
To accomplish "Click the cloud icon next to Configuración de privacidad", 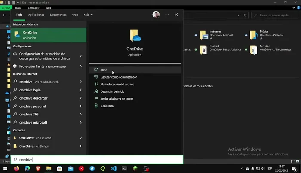I will coord(15,54).
